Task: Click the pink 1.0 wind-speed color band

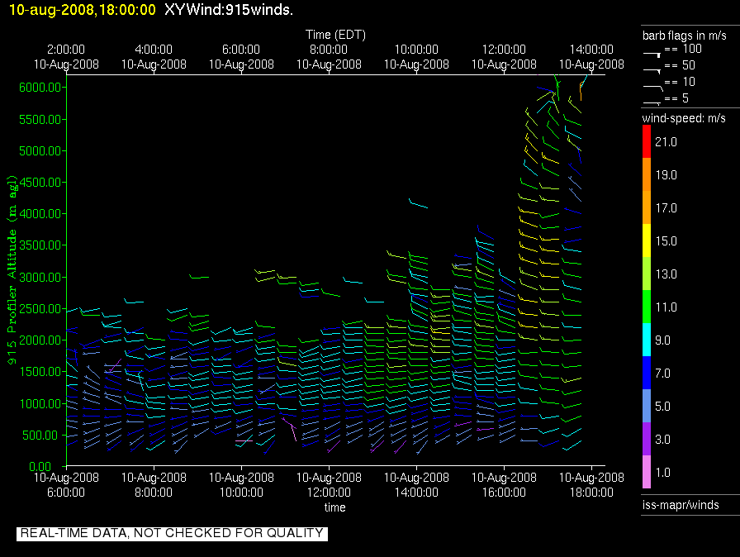Action: [647, 472]
